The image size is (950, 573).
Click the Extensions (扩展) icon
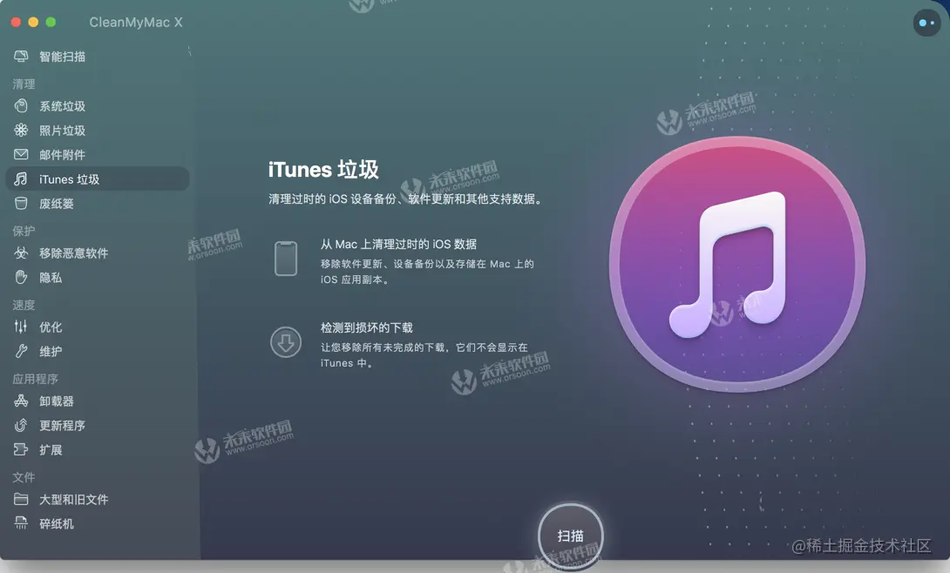[x=21, y=449]
